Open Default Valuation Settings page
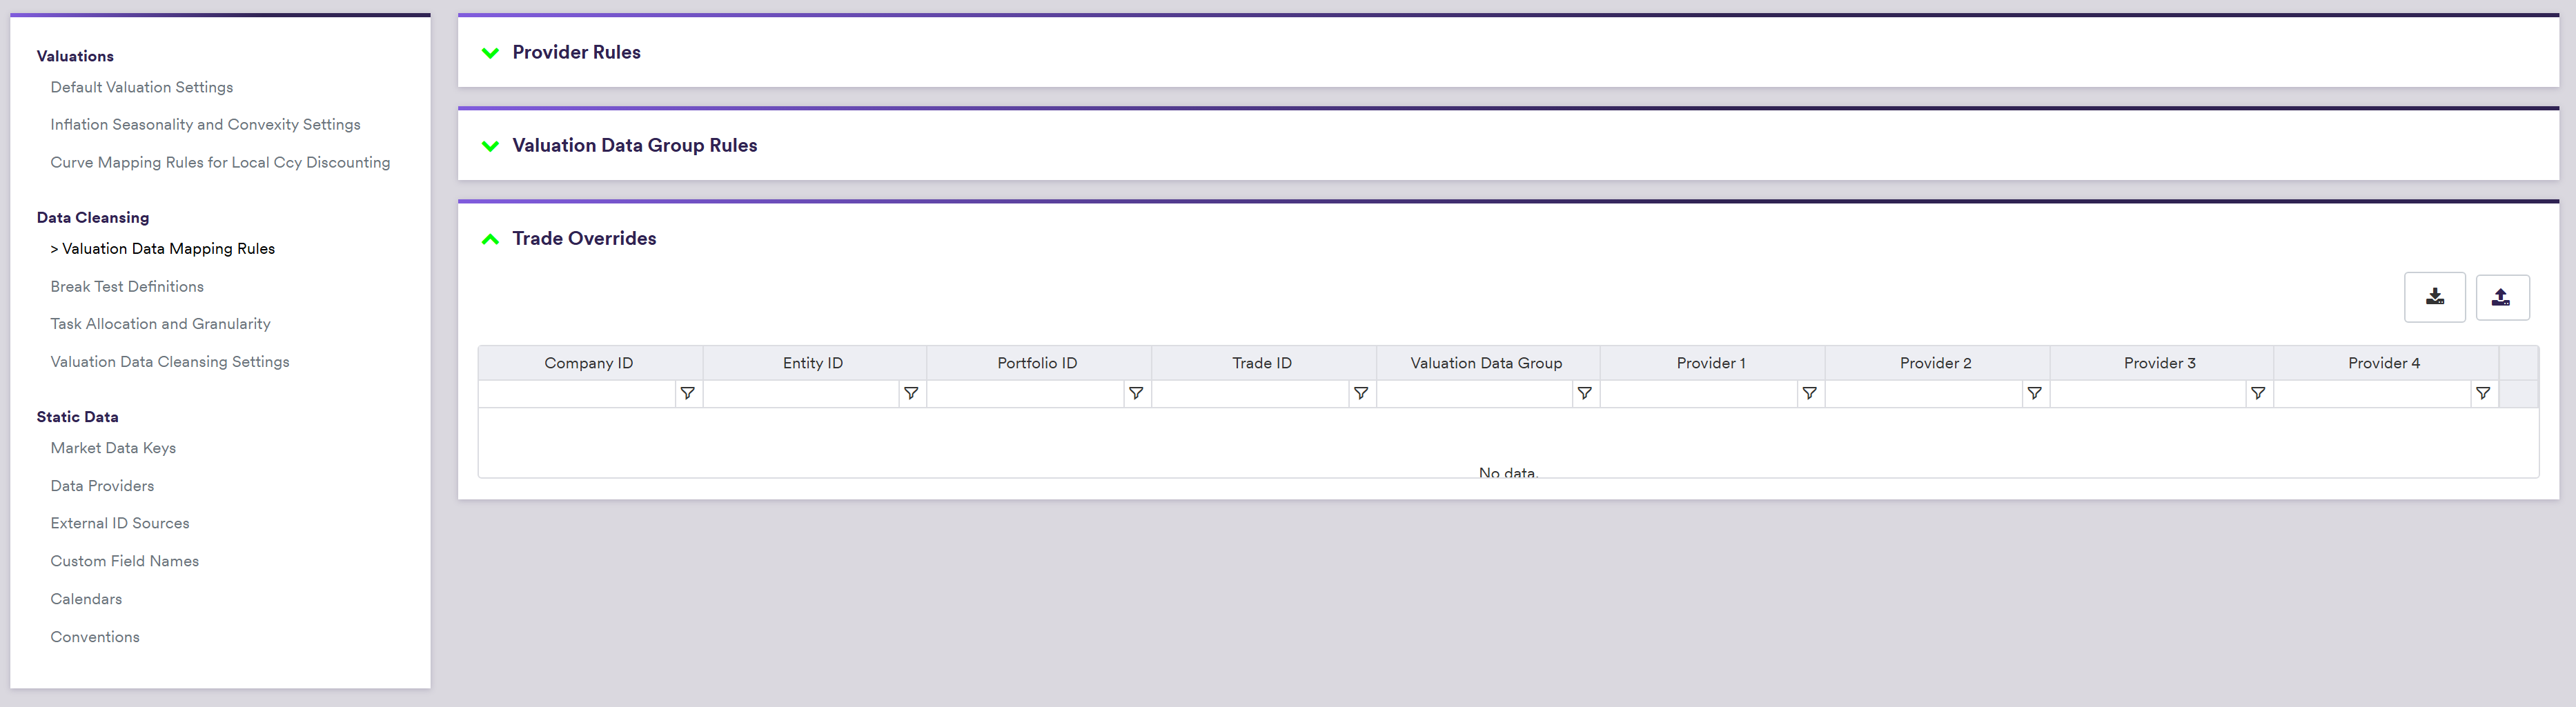The width and height of the screenshot is (2576, 707). pos(141,87)
